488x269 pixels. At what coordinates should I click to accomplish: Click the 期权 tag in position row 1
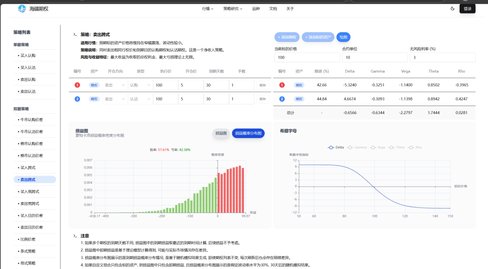(x=94, y=85)
